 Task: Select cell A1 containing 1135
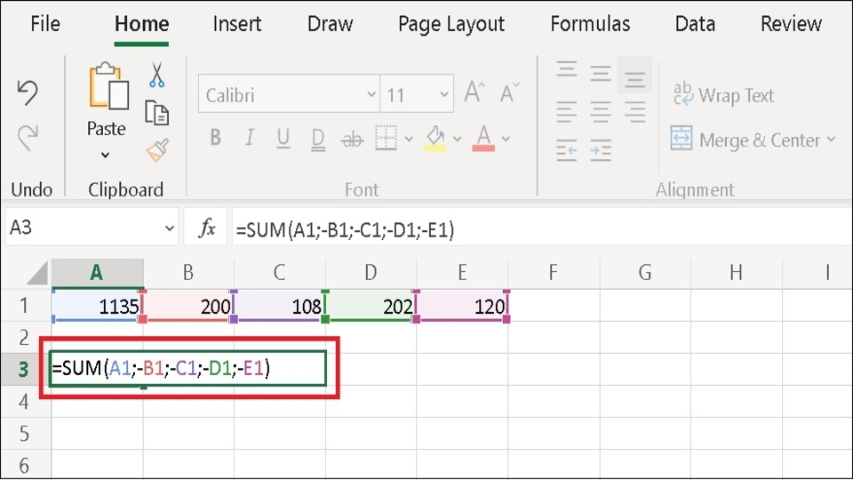click(x=97, y=305)
